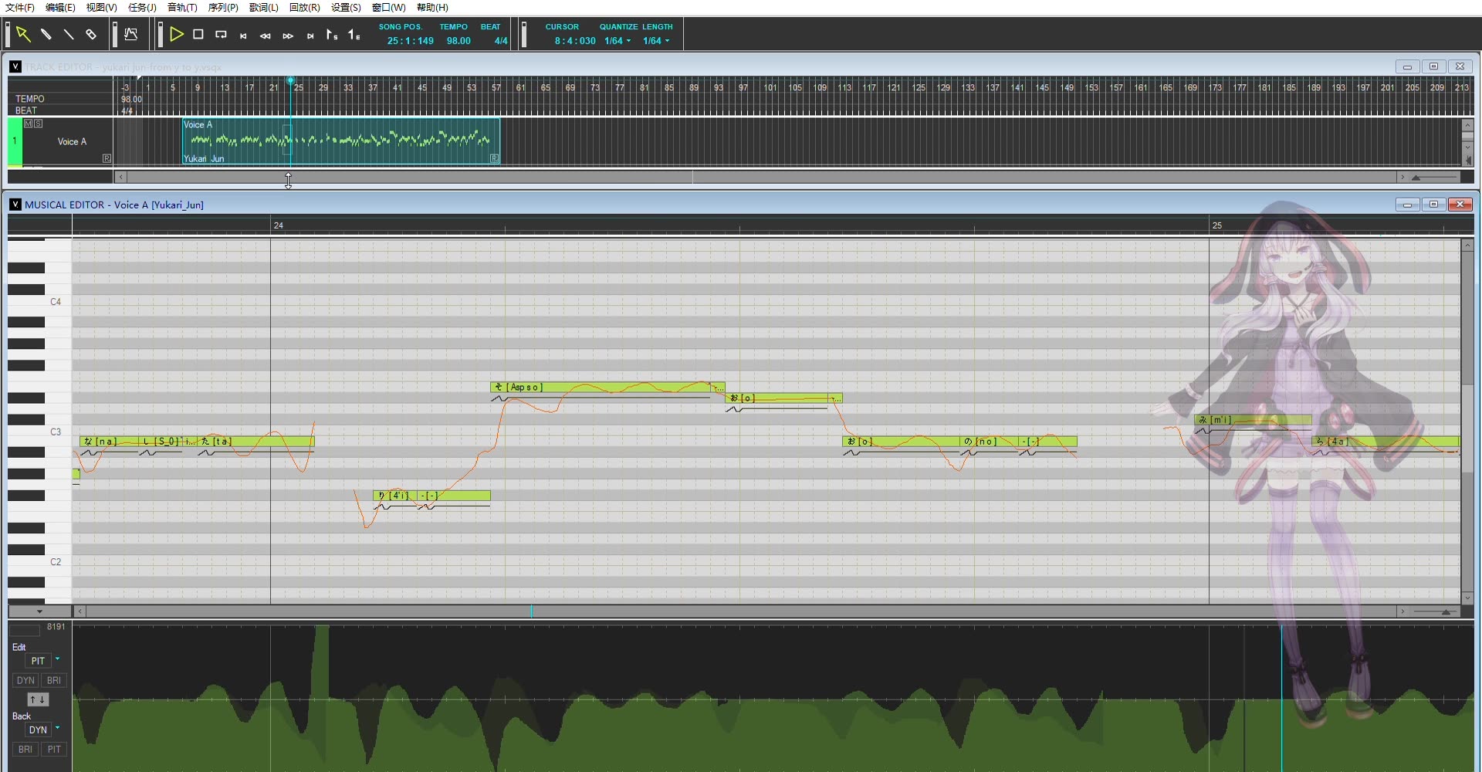Open the 设置(S) menu
This screenshot has height=772, width=1482.
coord(346,8)
